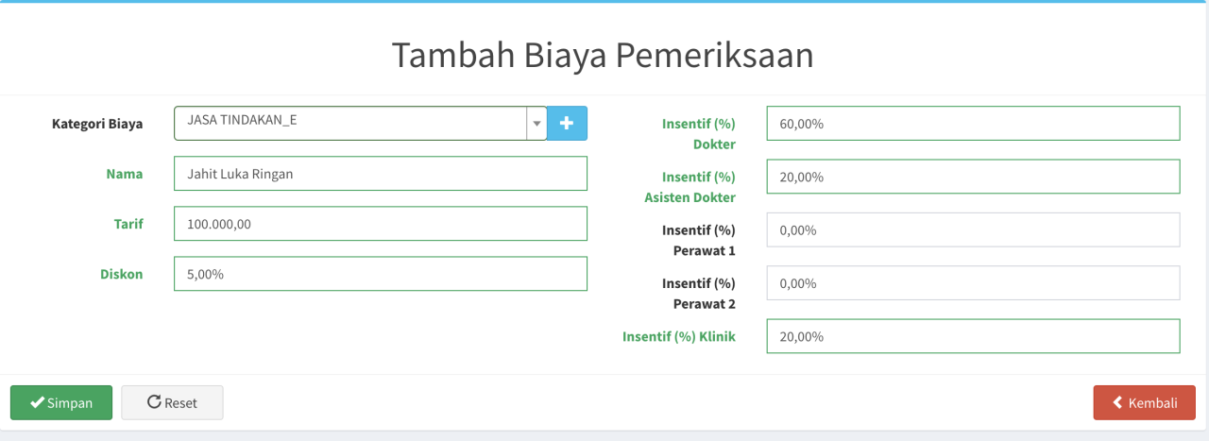Click the blue plus icon to add category
Screen dimensions: 1209x441
(567, 123)
